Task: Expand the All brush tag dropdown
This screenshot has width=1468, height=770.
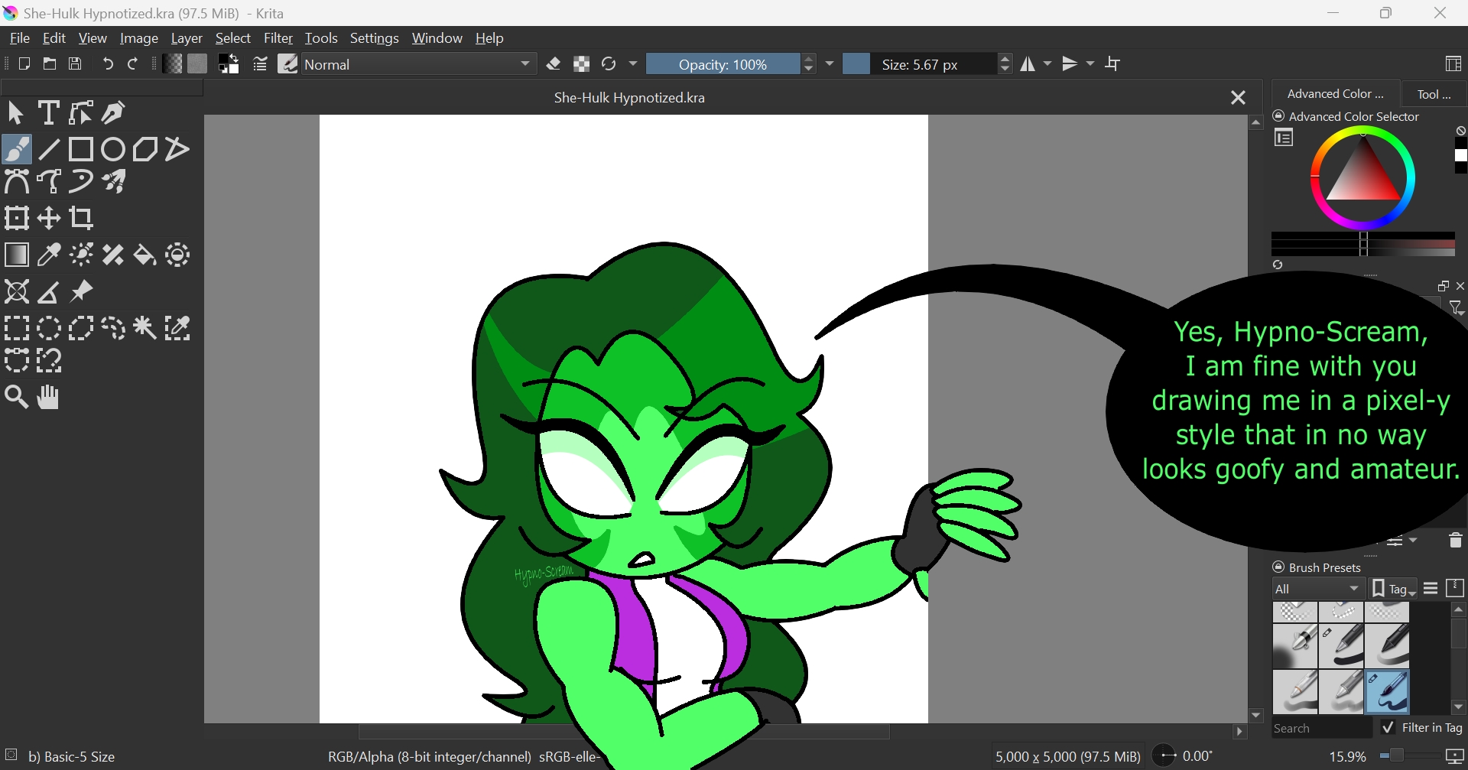Action: pos(1318,589)
